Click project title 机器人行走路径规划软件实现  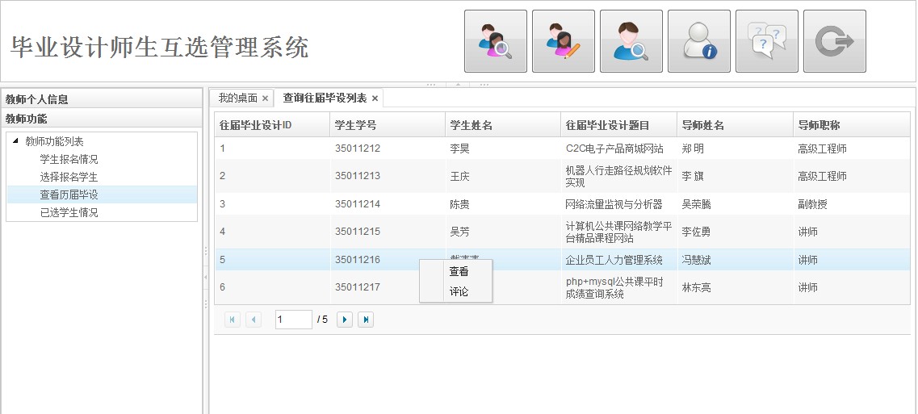618,176
